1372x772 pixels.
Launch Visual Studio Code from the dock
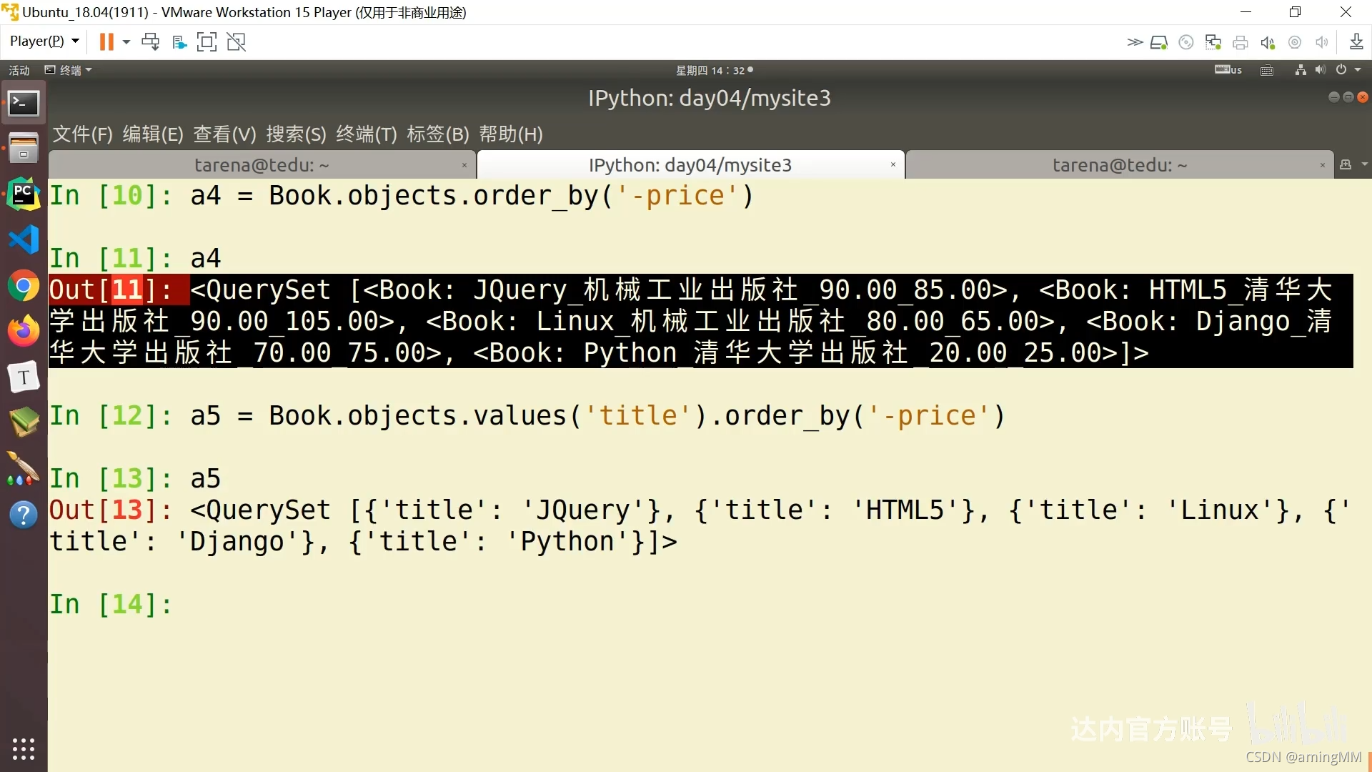point(24,240)
